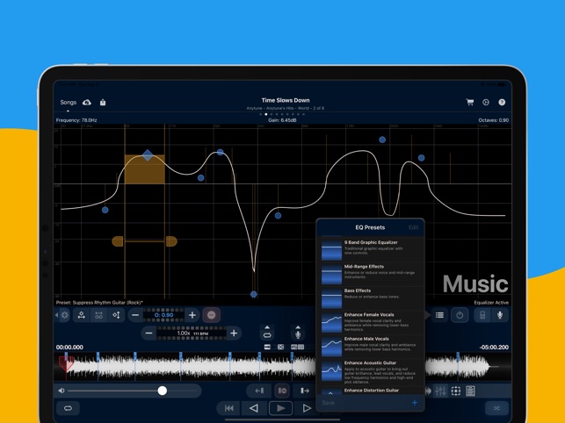This screenshot has width=565, height=423.
Task: Click Save in EQ Presets footer
Action: pyautogui.click(x=328, y=403)
